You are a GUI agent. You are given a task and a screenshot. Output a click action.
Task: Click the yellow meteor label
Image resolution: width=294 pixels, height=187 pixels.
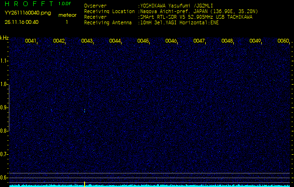point(67,15)
